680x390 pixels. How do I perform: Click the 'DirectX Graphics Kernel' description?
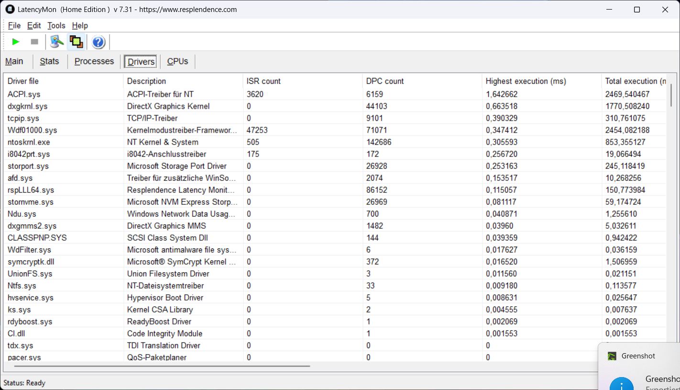(168, 106)
